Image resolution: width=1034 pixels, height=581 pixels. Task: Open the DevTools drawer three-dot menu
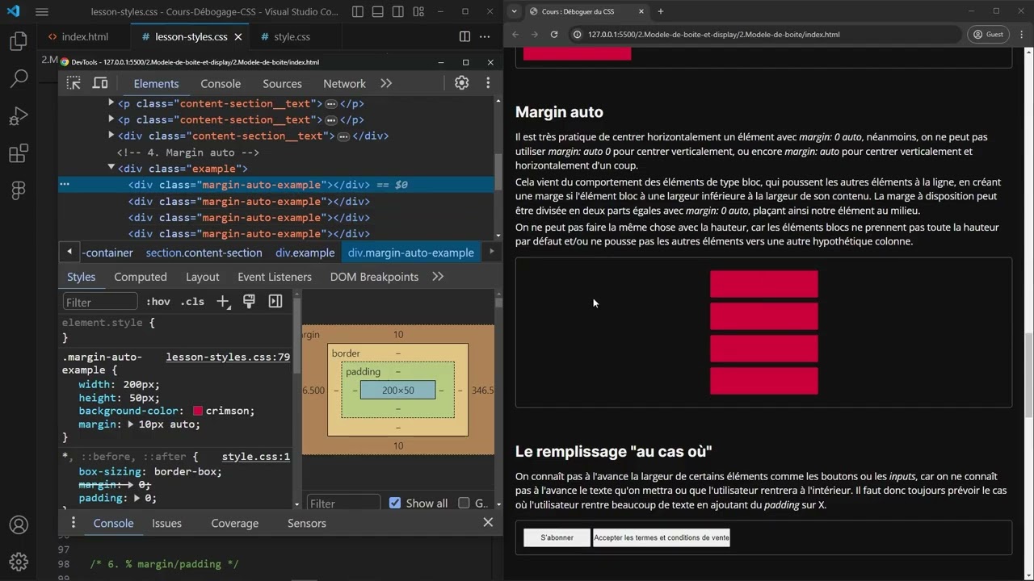tap(73, 523)
